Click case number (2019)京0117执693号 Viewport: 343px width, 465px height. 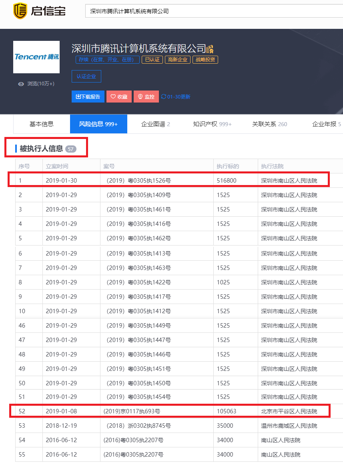[132, 411]
